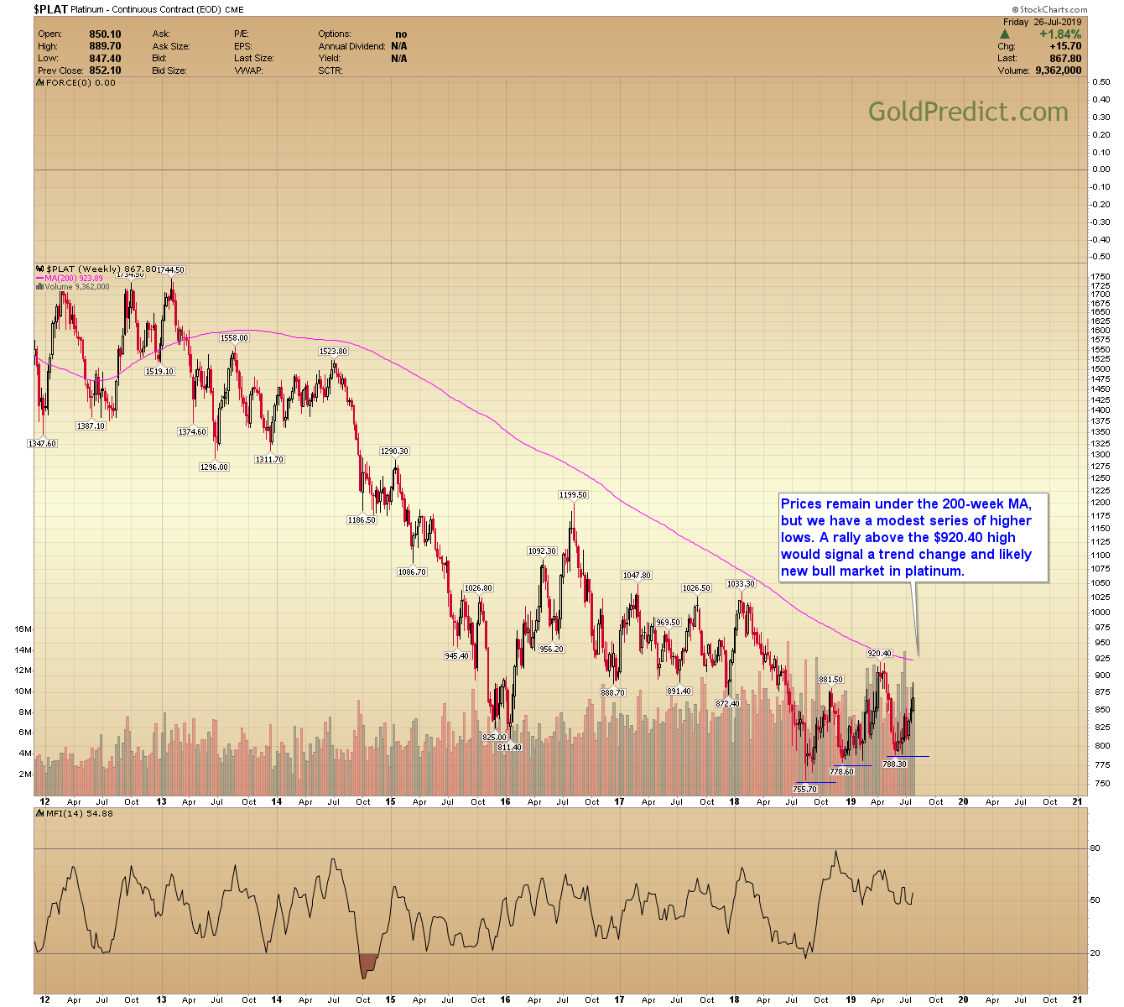The height and width of the screenshot is (1007, 1124).
Task: Click the 1744.50 peak price label
Action: (170, 269)
